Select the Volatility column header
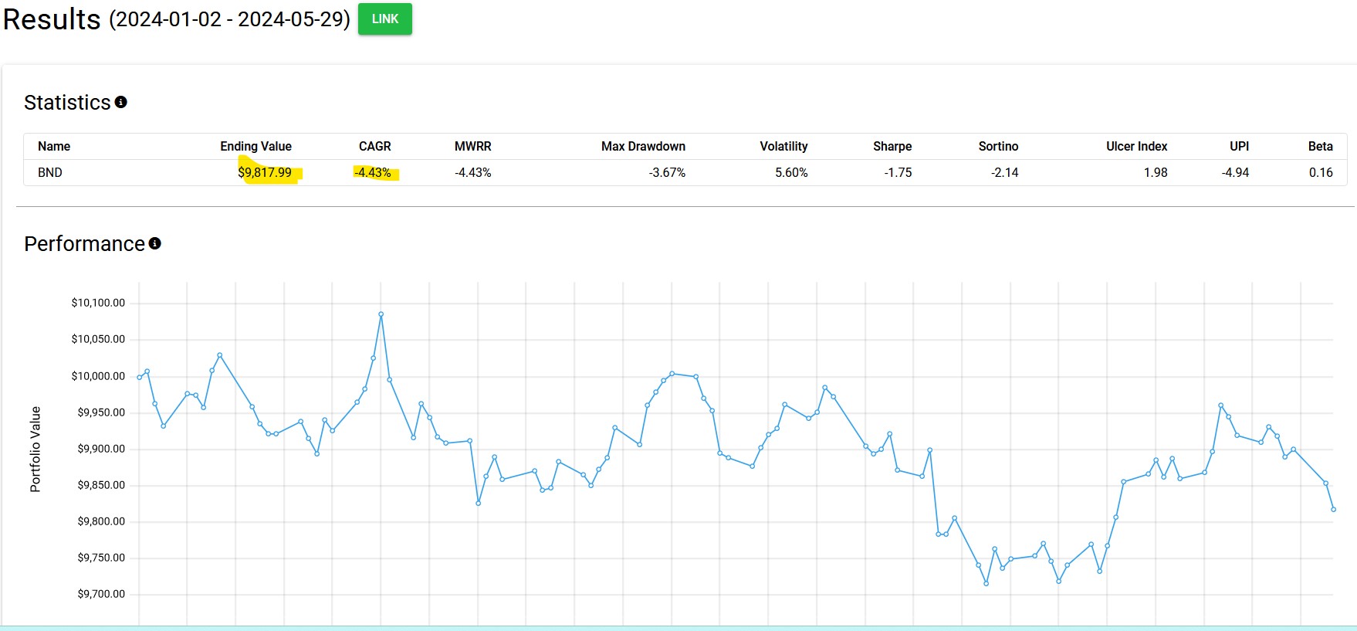Image resolution: width=1357 pixels, height=631 pixels. [x=783, y=146]
